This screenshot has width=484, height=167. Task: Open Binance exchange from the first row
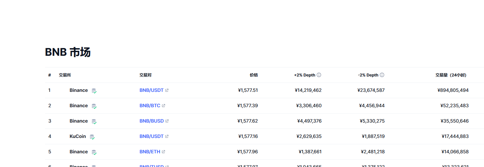(78, 90)
